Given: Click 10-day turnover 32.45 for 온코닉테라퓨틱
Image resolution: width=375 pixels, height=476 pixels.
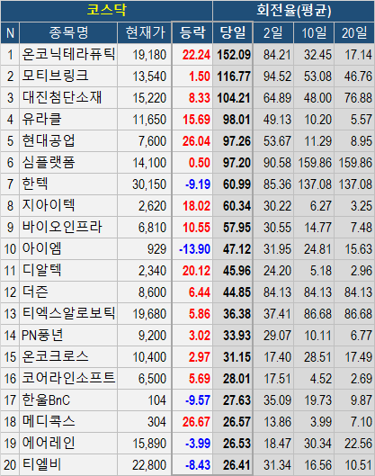Looking at the screenshot, I should (317, 55).
